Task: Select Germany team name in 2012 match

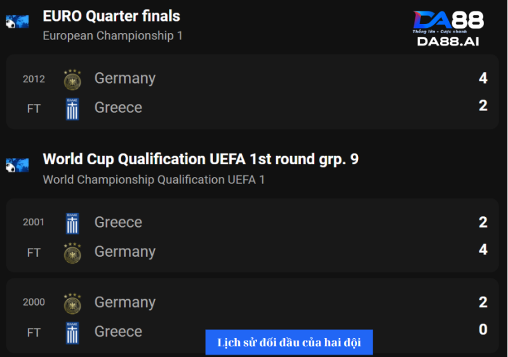Action: click(x=125, y=79)
